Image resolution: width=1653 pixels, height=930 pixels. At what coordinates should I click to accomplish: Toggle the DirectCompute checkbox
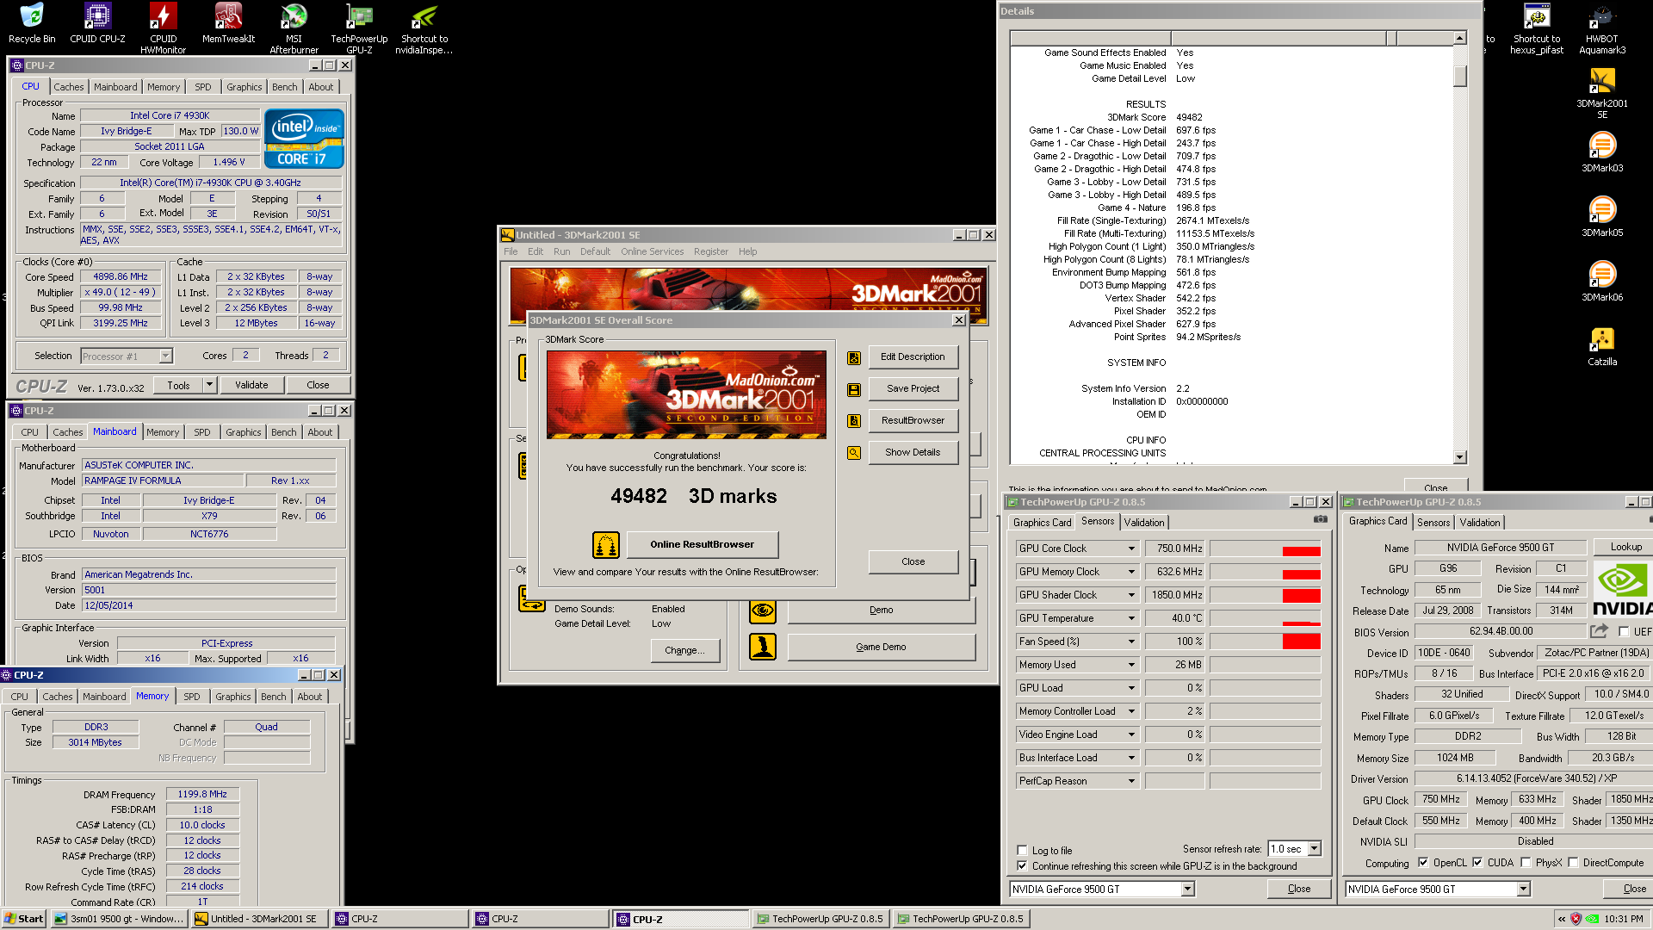click(1573, 862)
